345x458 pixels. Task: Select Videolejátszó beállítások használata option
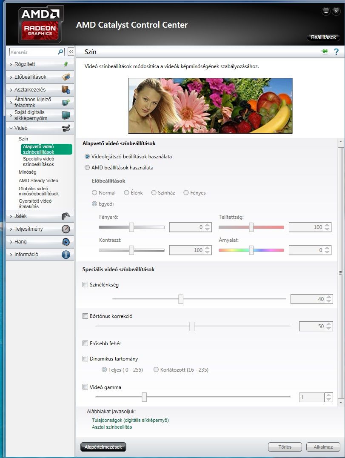click(x=87, y=157)
